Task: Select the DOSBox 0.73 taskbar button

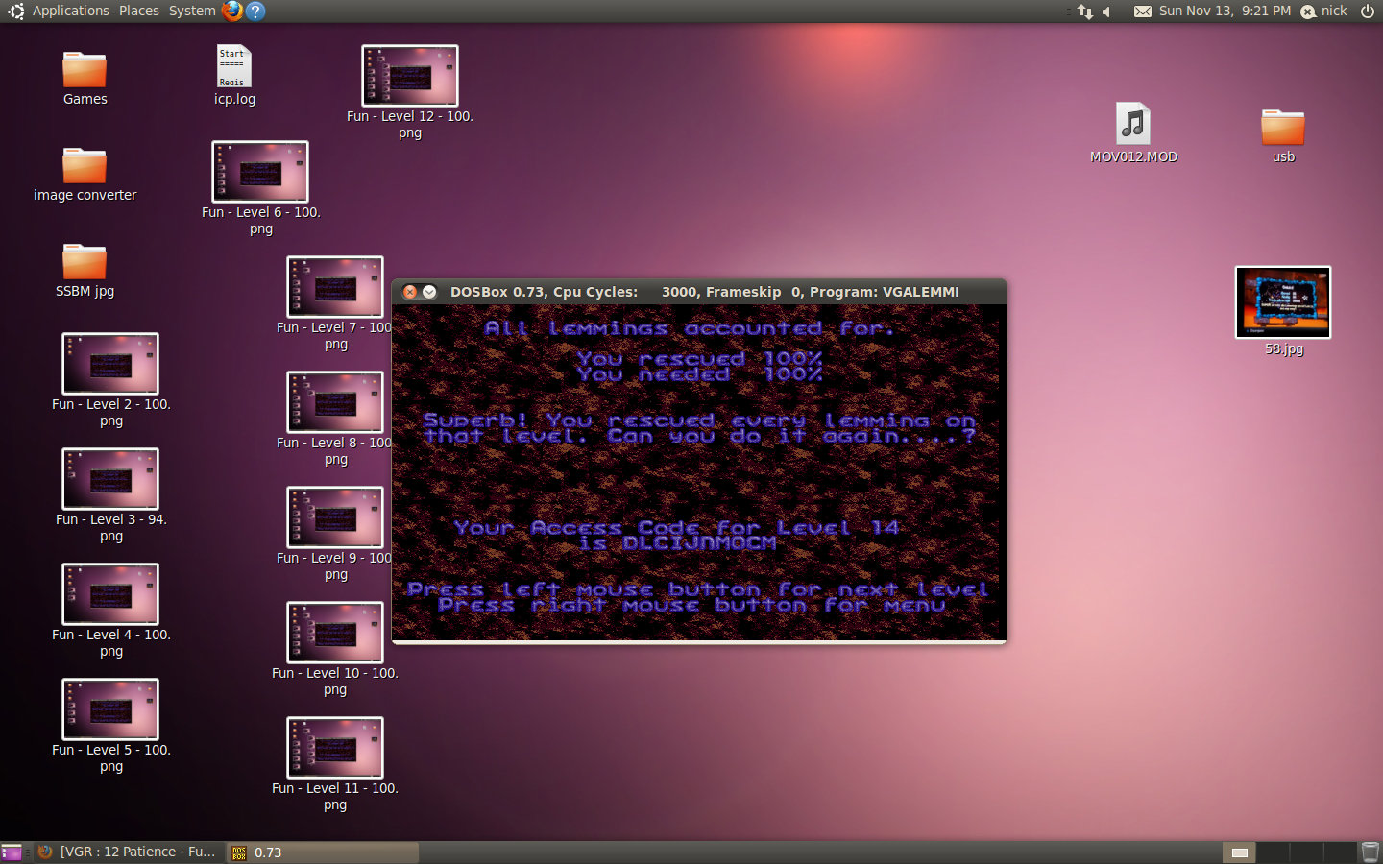Action: 322,852
